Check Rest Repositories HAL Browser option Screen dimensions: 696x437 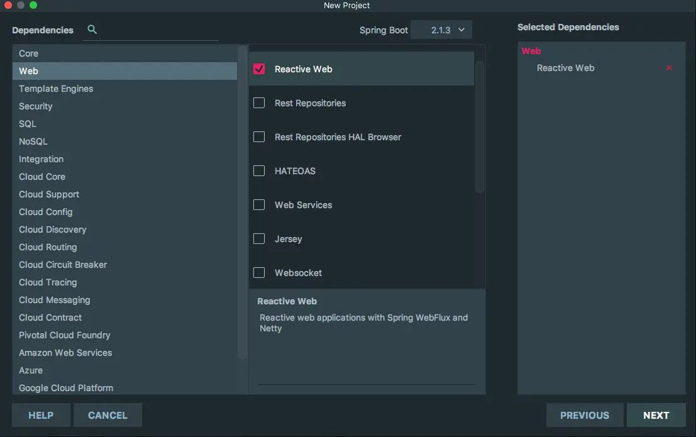tap(259, 137)
